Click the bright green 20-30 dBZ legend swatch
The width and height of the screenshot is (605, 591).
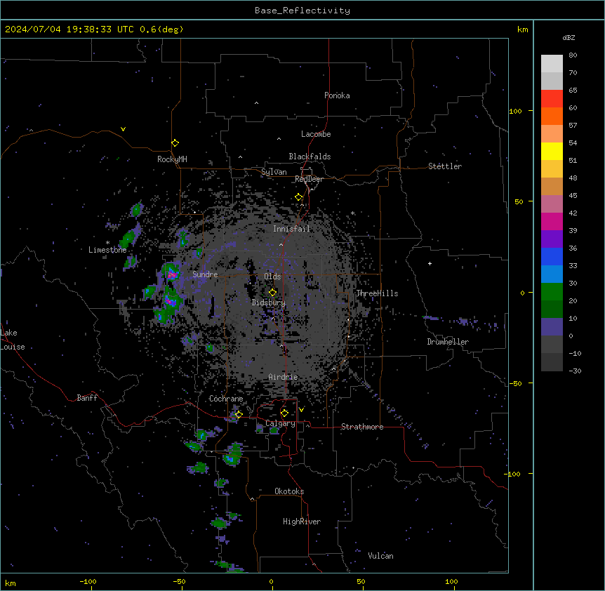point(552,292)
